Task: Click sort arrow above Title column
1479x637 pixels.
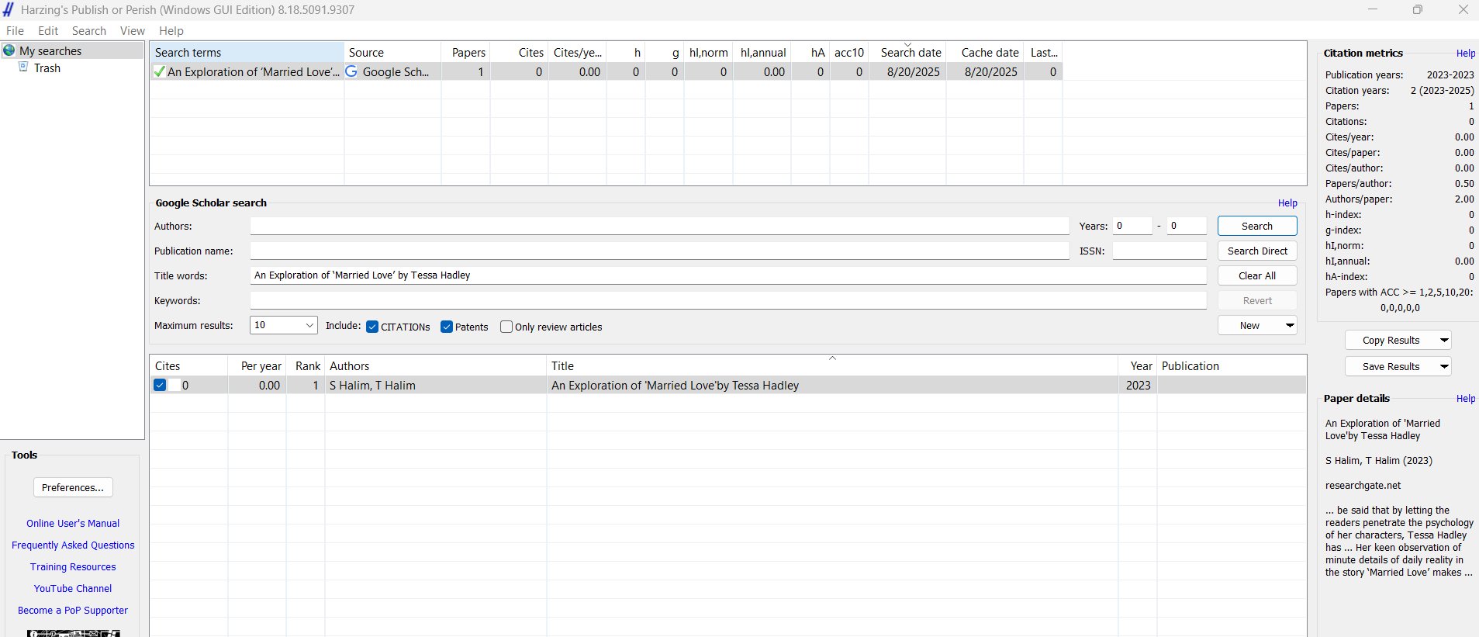Action: (832, 358)
